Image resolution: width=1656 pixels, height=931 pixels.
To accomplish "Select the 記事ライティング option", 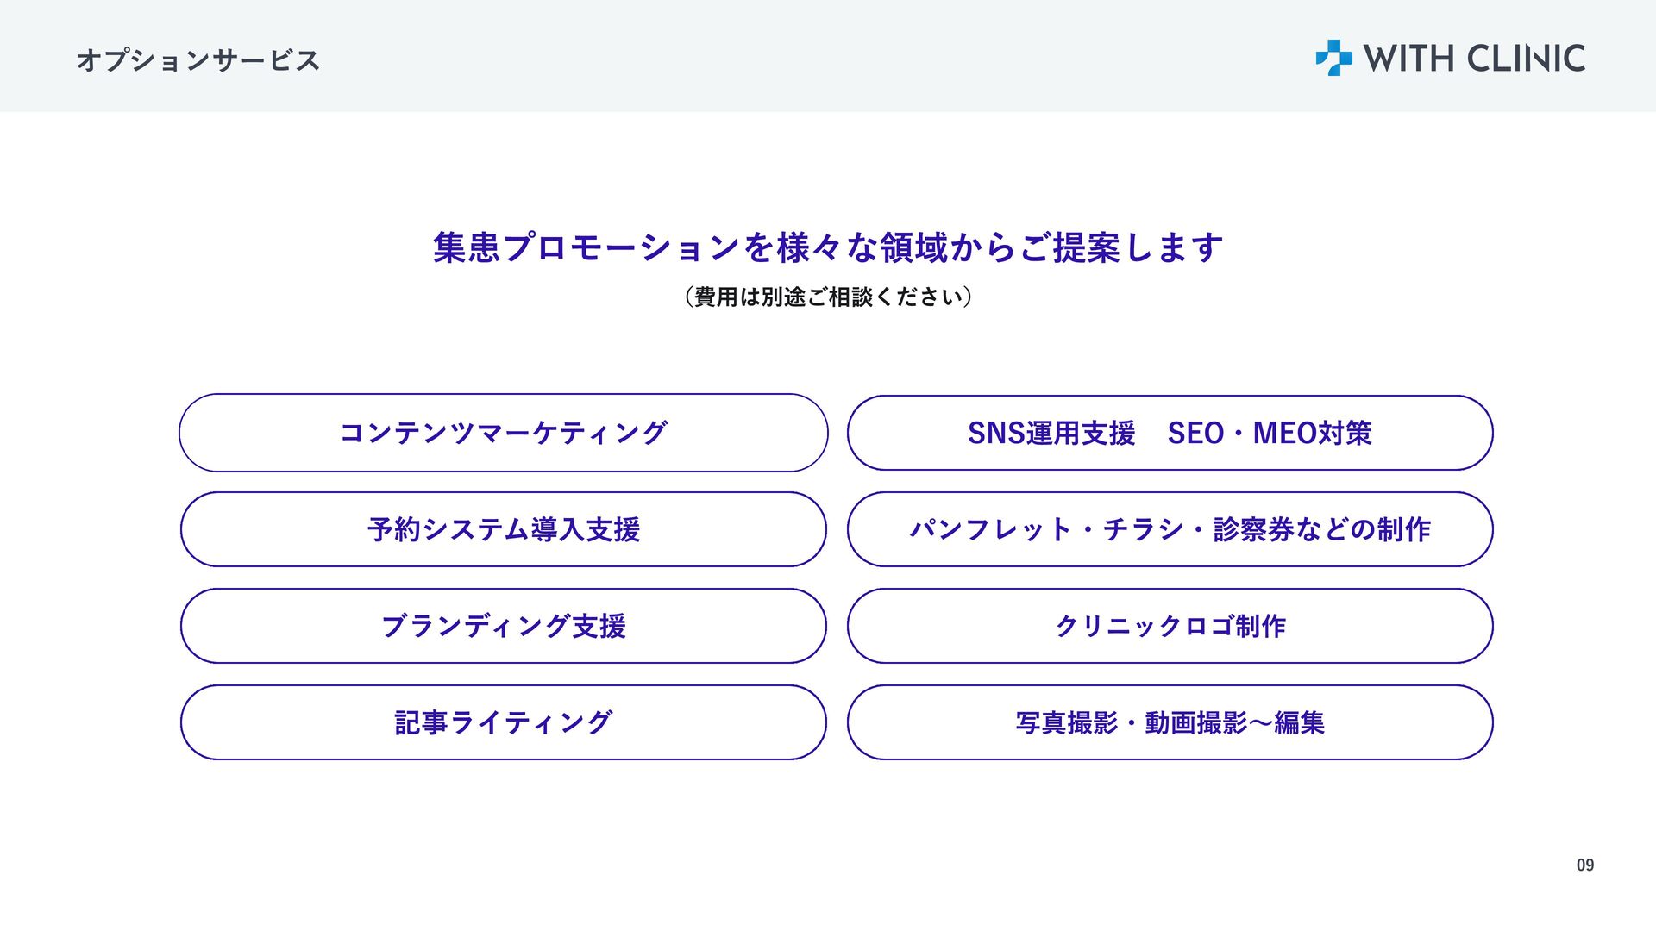I will click(504, 722).
